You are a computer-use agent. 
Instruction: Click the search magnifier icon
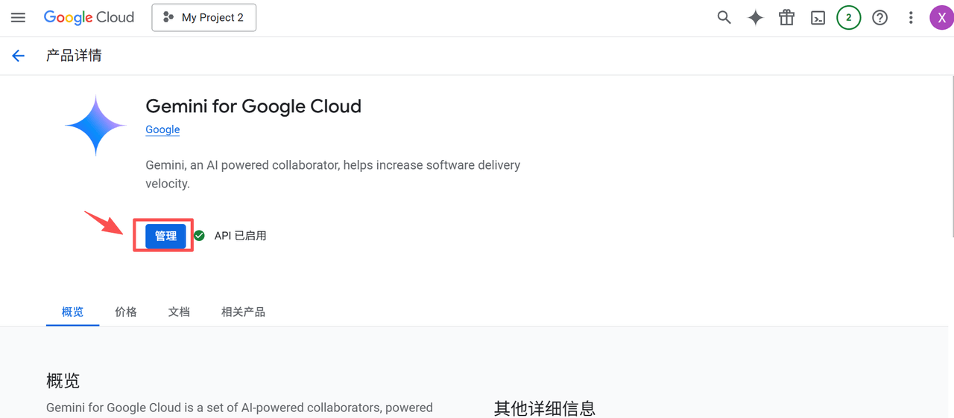(x=724, y=18)
